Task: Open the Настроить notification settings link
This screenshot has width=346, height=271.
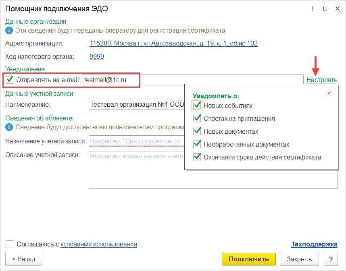Action: pyautogui.click(x=321, y=80)
